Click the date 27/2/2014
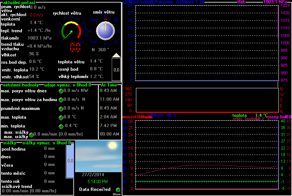The height and width of the screenshot is (196, 292). [93, 175]
